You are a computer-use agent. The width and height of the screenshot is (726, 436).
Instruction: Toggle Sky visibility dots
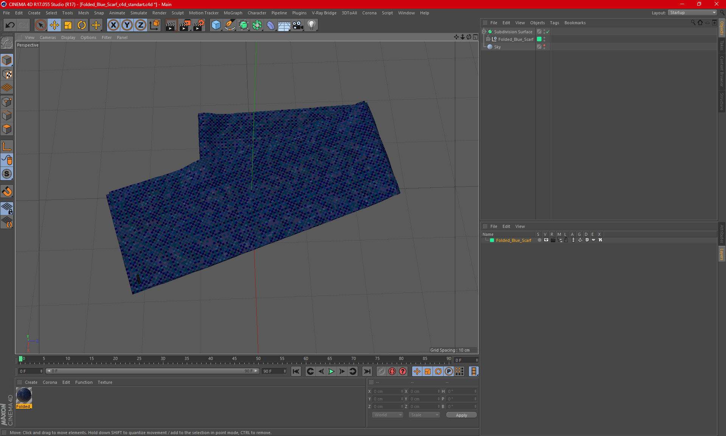click(544, 47)
